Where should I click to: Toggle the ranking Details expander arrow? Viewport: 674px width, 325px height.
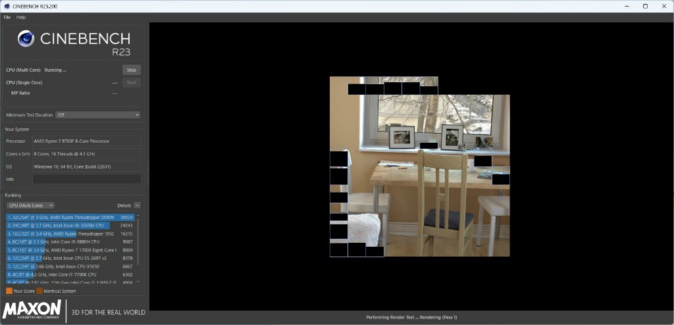[x=137, y=205]
